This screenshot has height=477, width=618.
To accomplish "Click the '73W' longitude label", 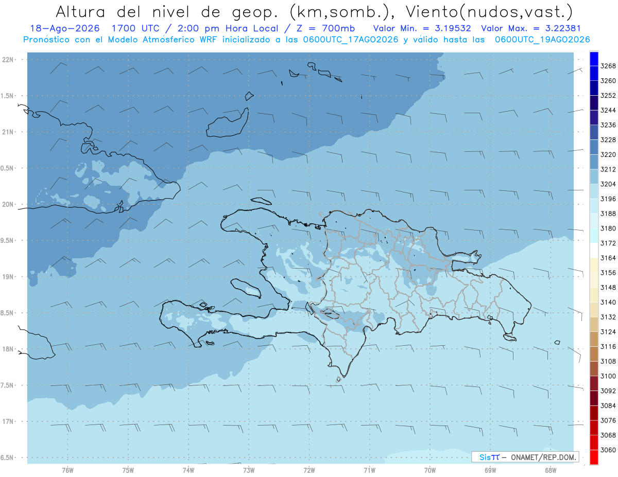I will click(x=249, y=469).
